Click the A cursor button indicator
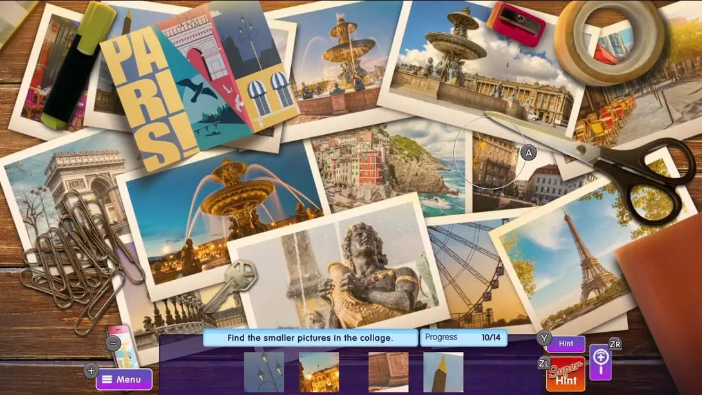The image size is (702, 395). 529,153
